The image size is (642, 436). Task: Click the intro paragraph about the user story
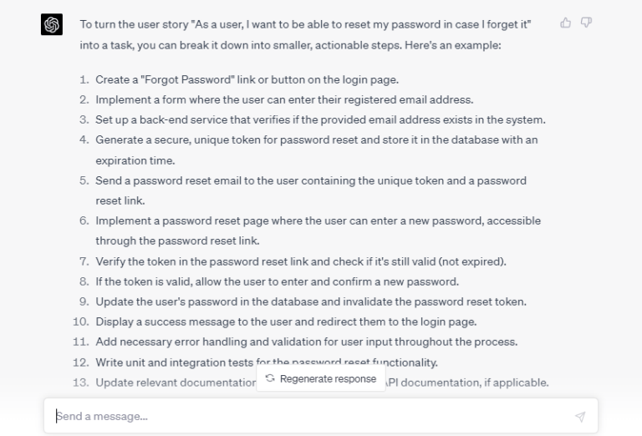click(x=306, y=34)
